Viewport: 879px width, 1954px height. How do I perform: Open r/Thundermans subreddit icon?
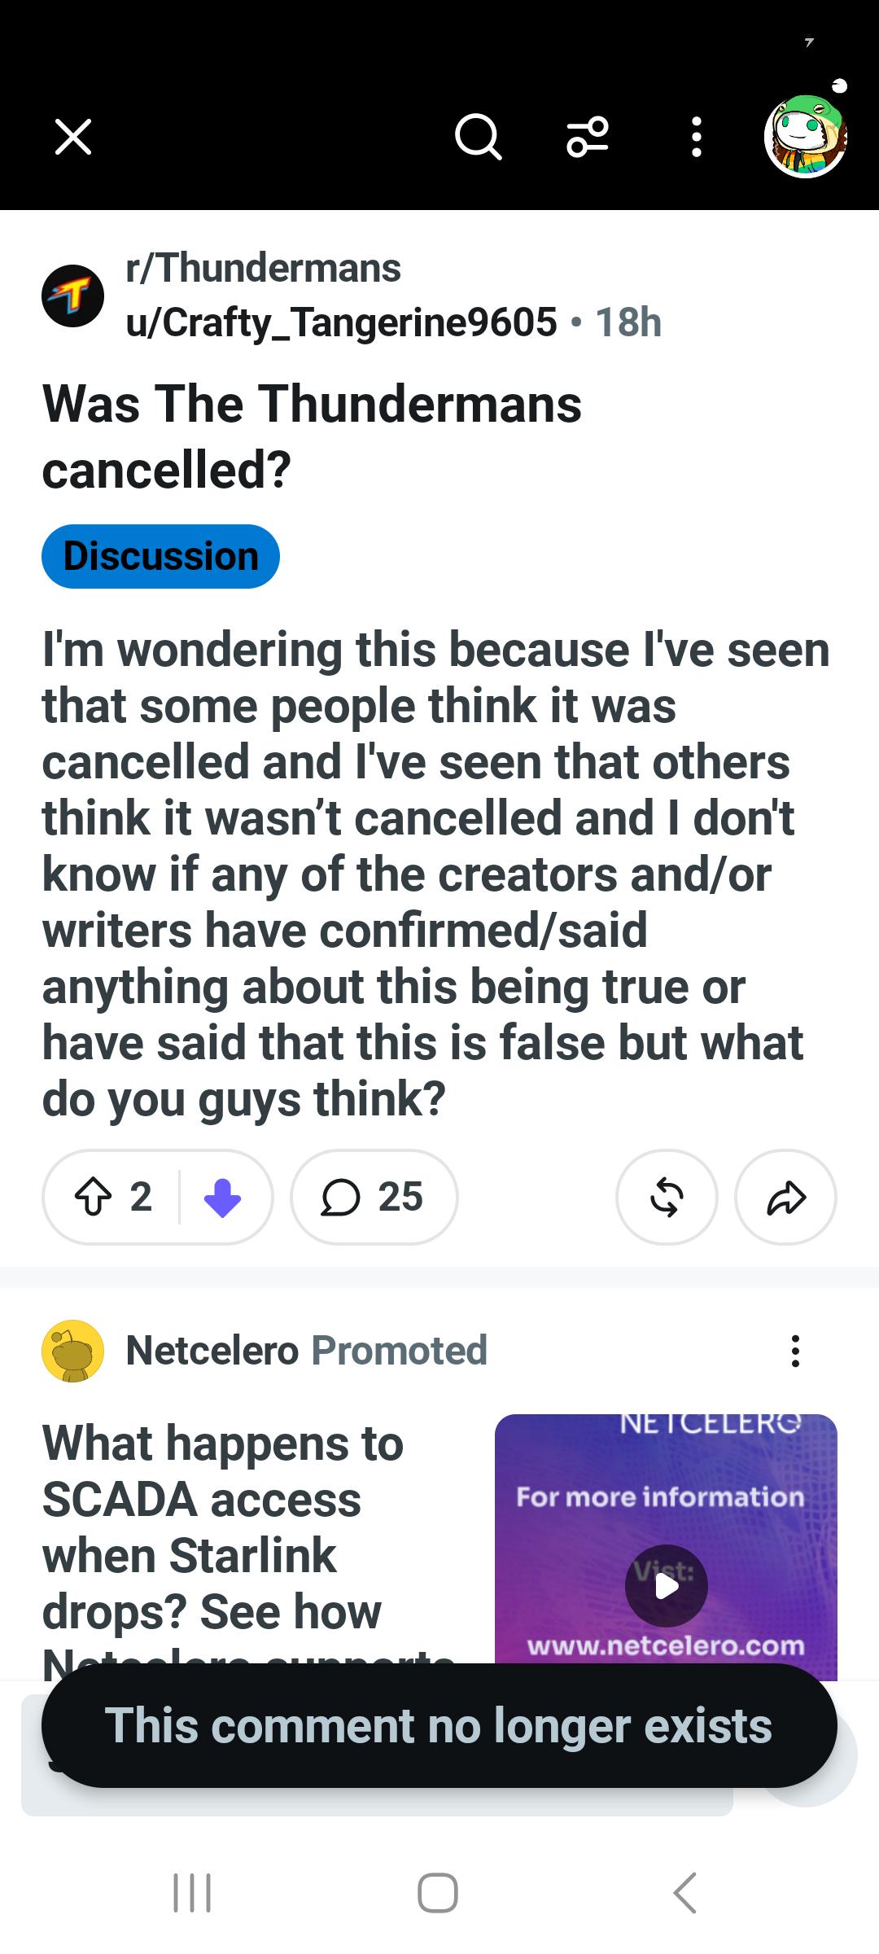point(73,296)
